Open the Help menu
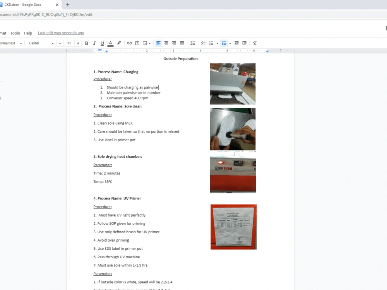 tap(27, 33)
